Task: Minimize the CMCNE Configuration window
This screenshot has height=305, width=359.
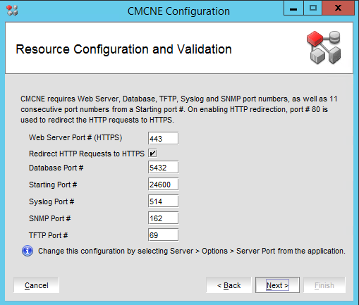Action: (x=293, y=8)
